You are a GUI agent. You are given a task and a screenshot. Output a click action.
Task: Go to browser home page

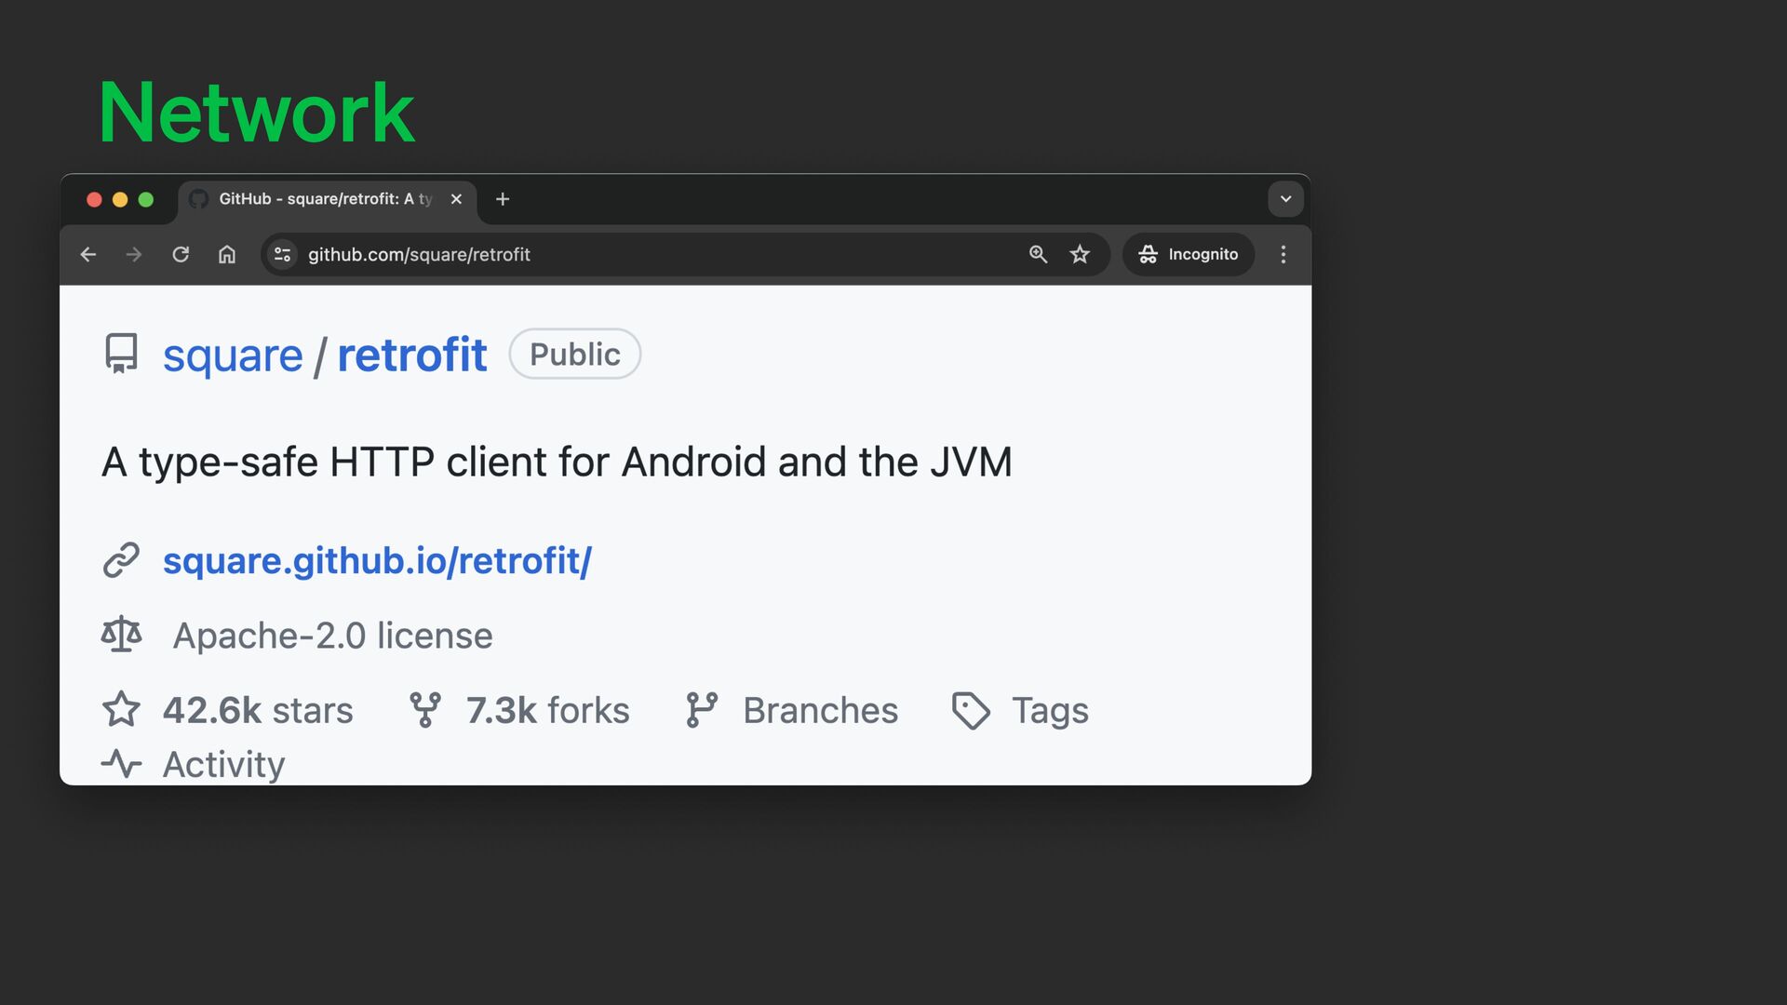[x=227, y=254]
